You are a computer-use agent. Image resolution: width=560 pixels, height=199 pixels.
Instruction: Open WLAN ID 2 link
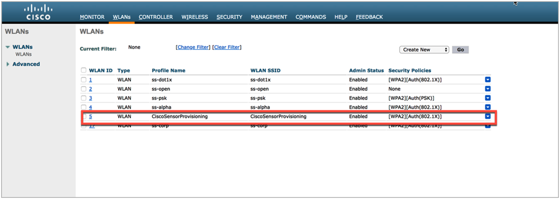click(x=90, y=89)
